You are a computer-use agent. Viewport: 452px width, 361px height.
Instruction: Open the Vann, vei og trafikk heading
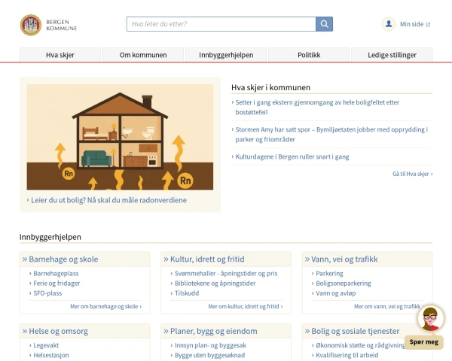click(x=344, y=259)
